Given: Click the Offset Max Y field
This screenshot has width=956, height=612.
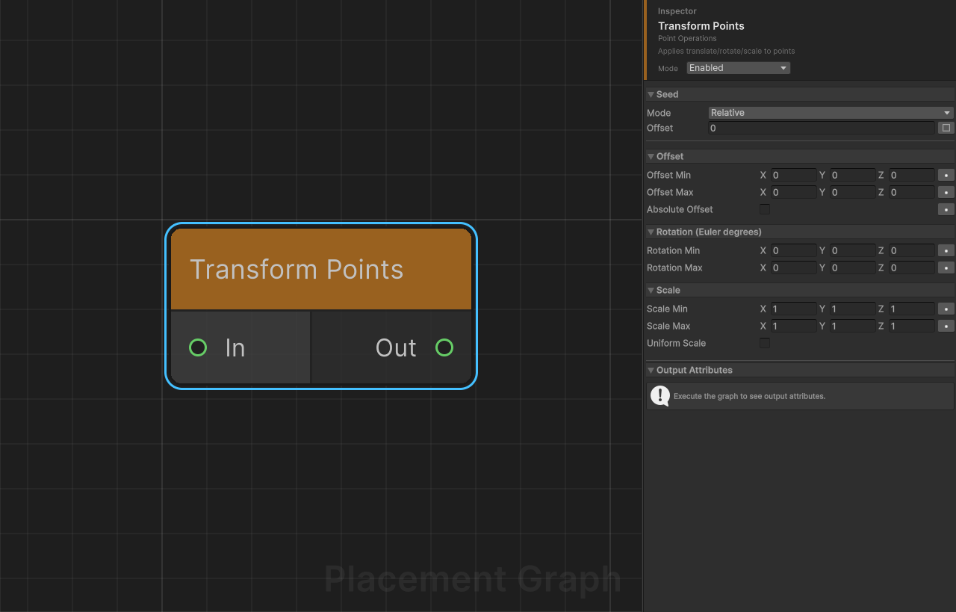Looking at the screenshot, I should 852,192.
